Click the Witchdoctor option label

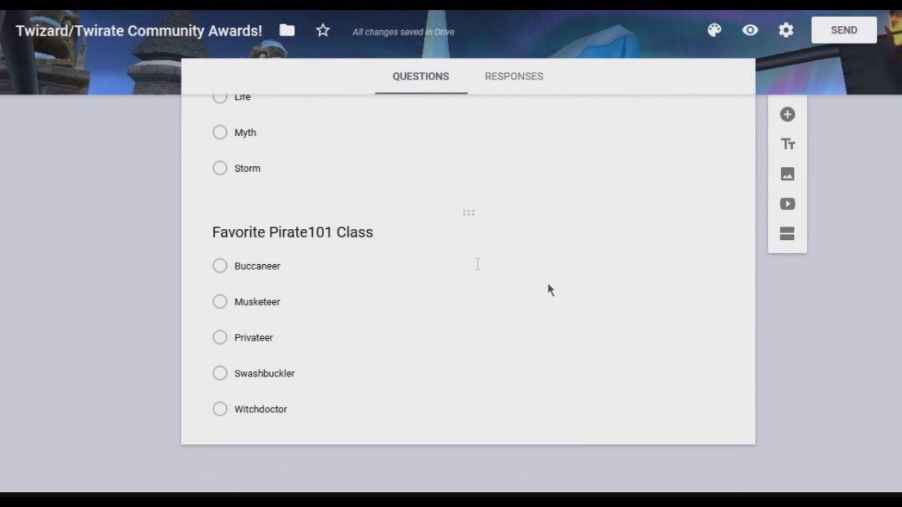261,409
